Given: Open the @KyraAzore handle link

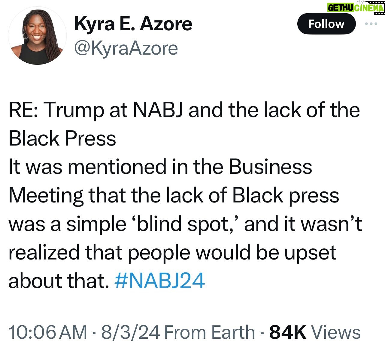Looking at the screenshot, I should tap(126, 48).
